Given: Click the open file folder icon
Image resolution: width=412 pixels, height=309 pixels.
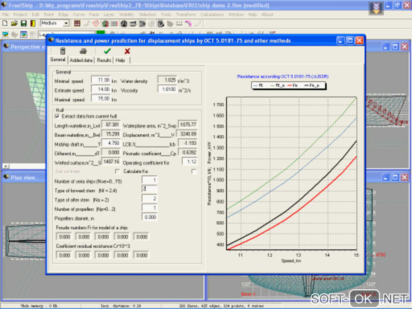Looking at the screenshot, I should coord(15,23).
